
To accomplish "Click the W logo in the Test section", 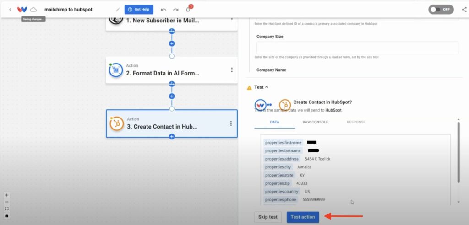I will coord(261,105).
